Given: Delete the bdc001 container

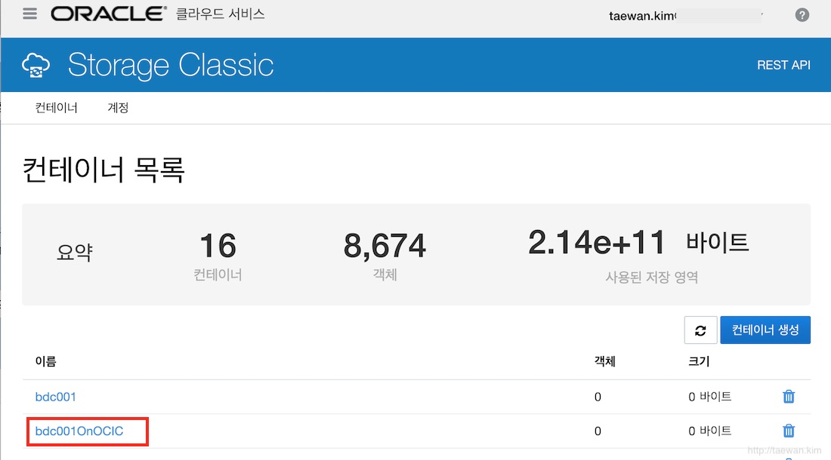Looking at the screenshot, I should (x=789, y=397).
